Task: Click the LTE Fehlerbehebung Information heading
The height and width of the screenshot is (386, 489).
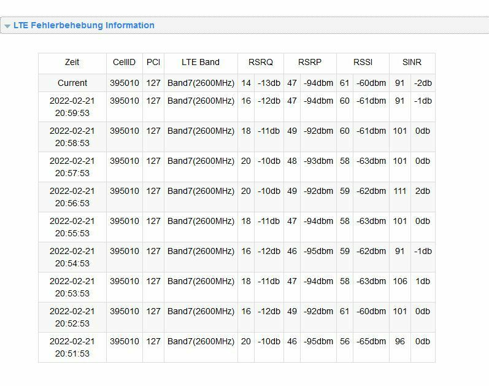Action: click(84, 25)
